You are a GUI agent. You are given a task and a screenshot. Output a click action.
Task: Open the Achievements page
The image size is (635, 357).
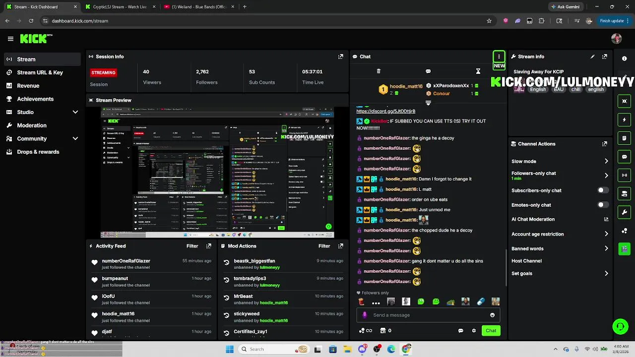[42, 99]
